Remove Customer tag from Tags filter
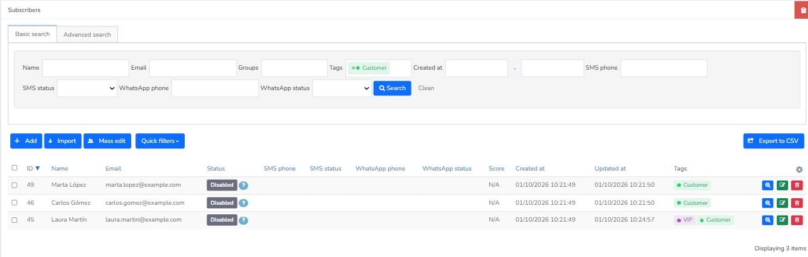The image size is (808, 257). tap(353, 68)
